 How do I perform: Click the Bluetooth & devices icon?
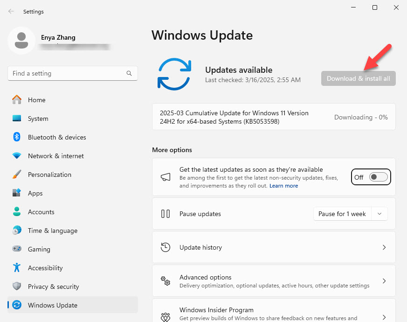(17, 137)
